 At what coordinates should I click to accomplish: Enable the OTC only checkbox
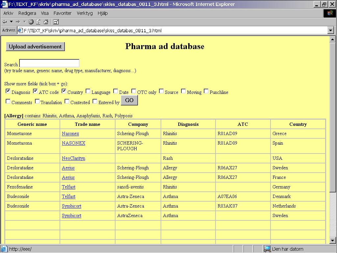[x=134, y=91]
